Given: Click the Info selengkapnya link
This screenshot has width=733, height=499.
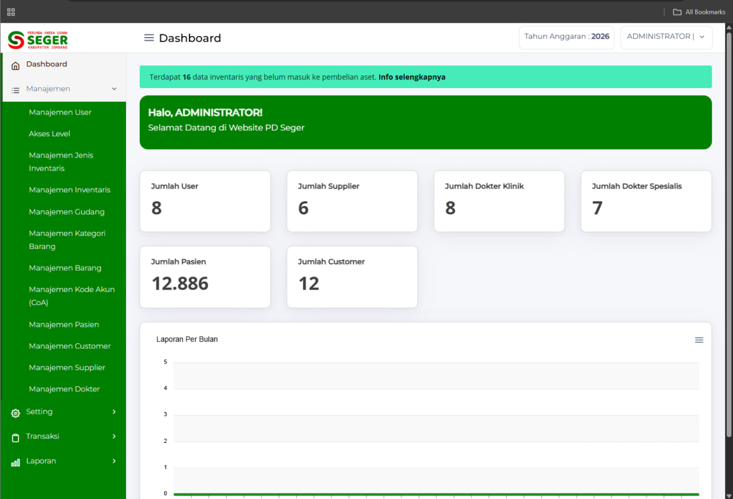Looking at the screenshot, I should pos(412,77).
